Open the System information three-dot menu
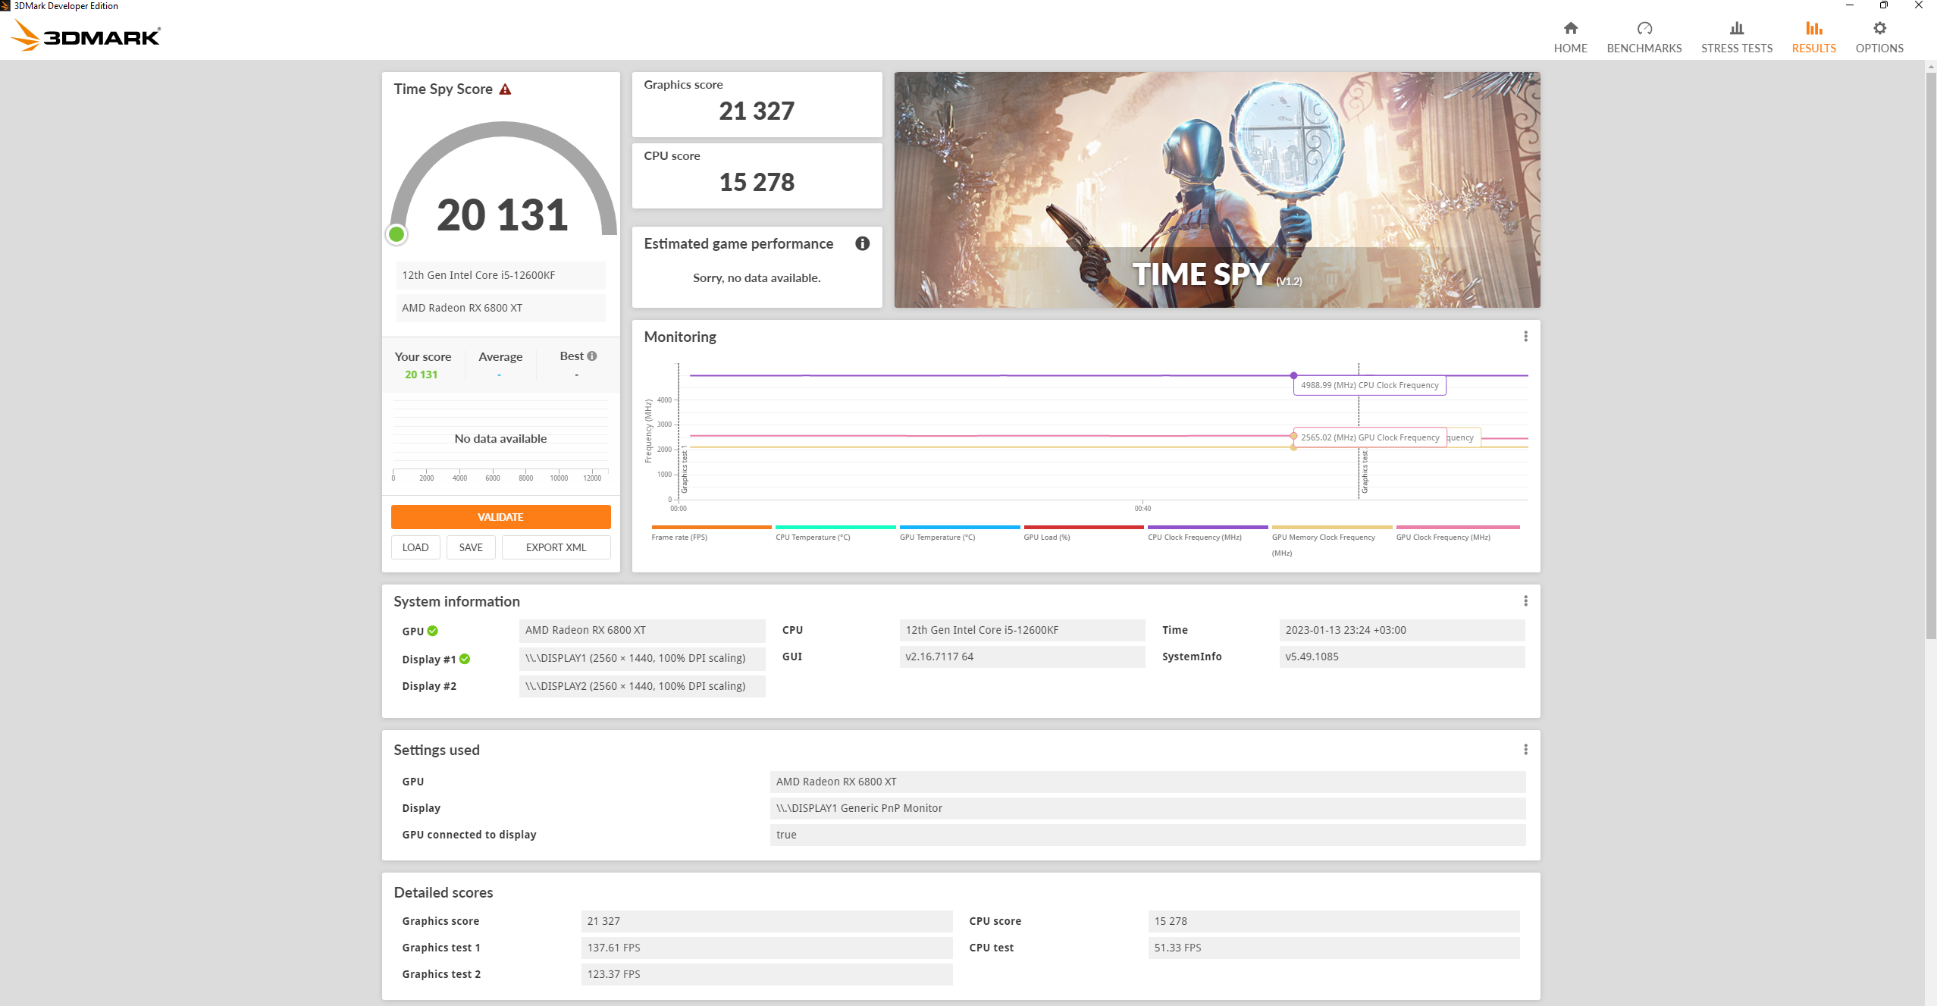Viewport: 1937px width, 1006px height. tap(1525, 601)
